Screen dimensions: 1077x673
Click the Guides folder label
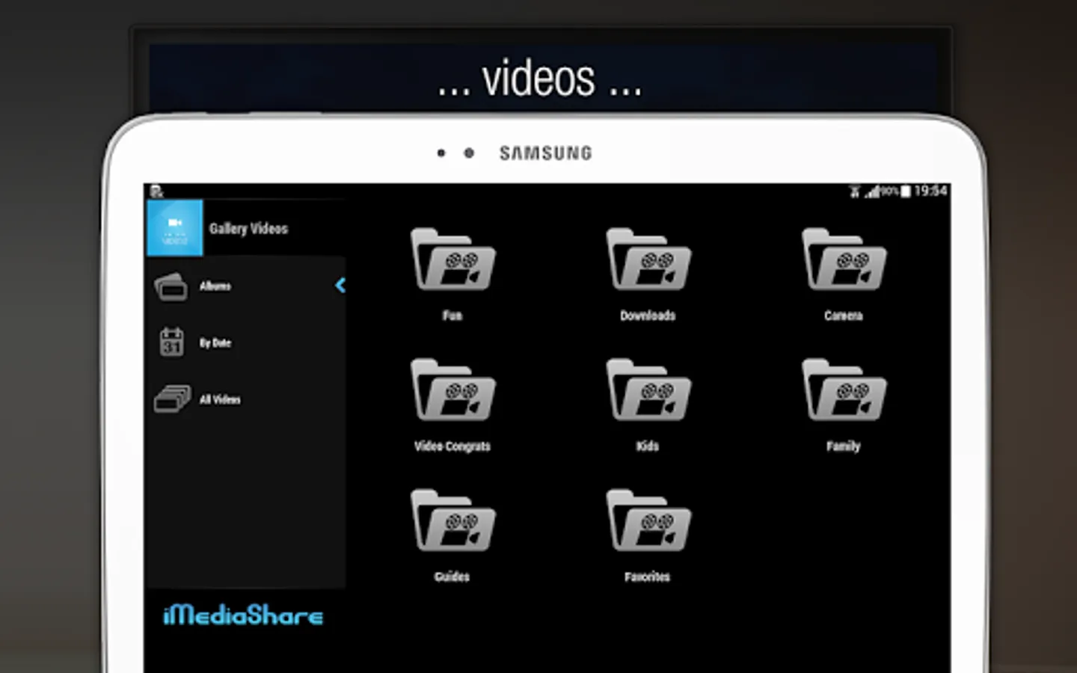[452, 577]
